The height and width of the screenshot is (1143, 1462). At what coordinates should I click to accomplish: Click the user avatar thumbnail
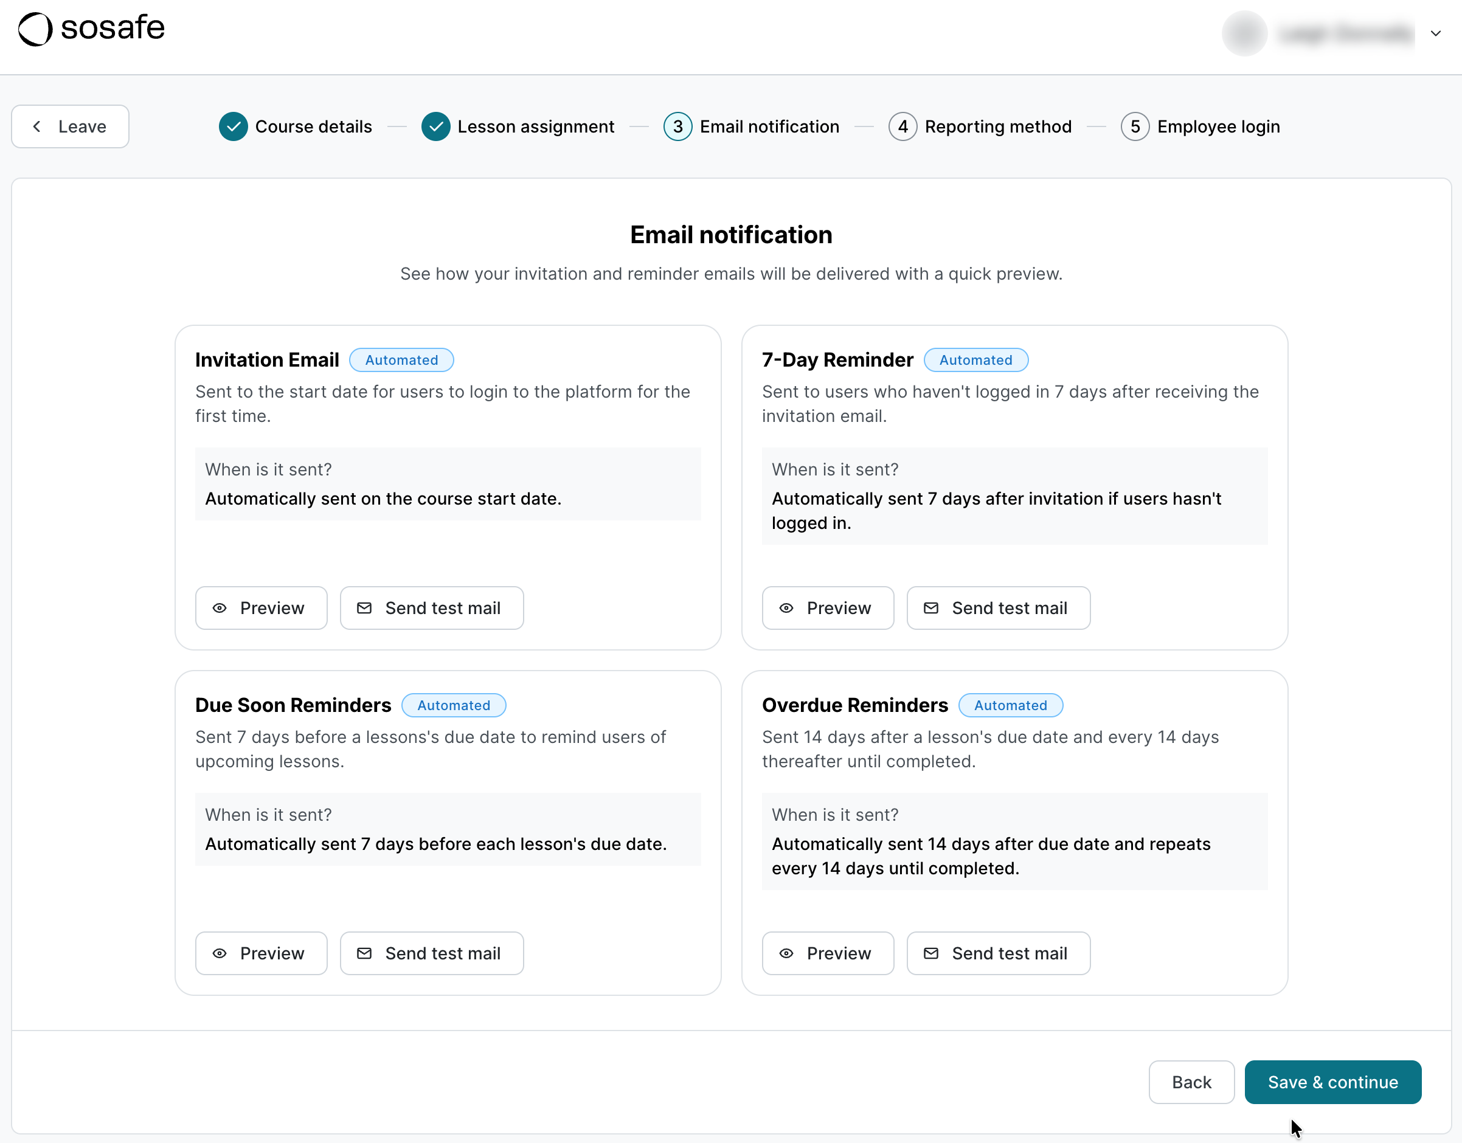click(x=1244, y=33)
